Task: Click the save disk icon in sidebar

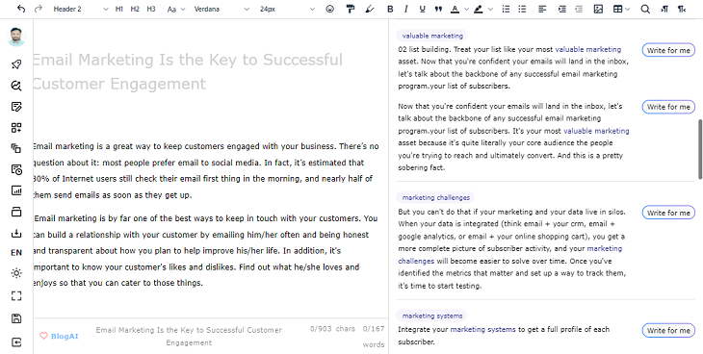Action: pos(16,318)
